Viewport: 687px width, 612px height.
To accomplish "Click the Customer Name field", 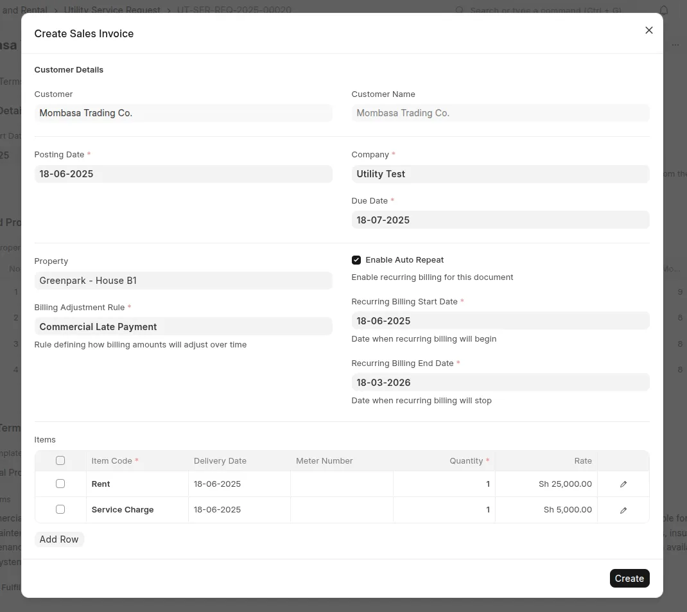I will coord(500,113).
